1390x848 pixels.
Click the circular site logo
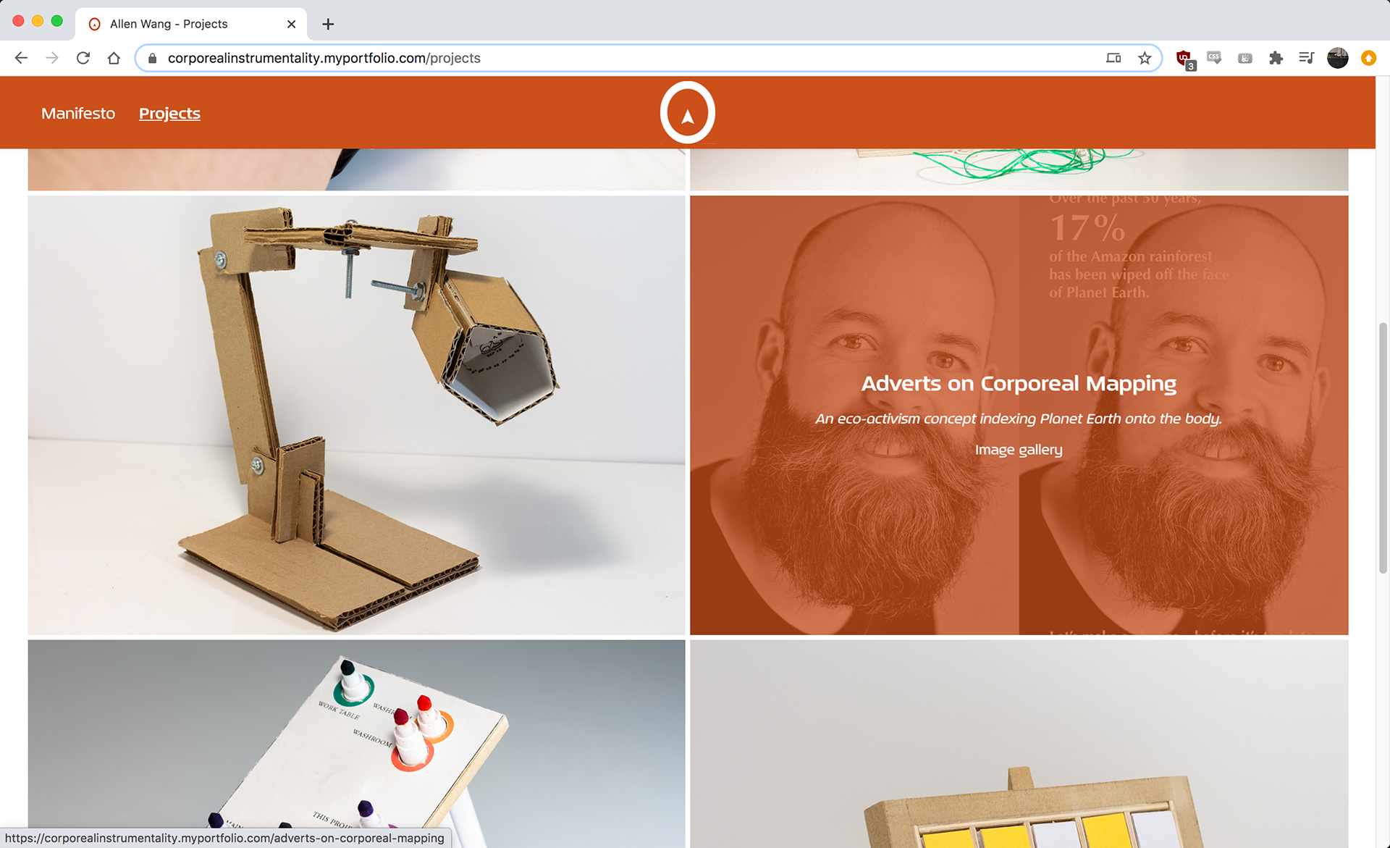point(688,113)
